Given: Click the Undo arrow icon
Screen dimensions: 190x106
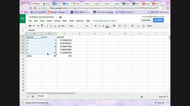Looking at the screenshot, I should tap(34, 26).
